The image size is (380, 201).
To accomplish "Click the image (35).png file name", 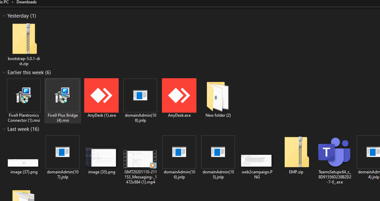I will pos(102,172).
